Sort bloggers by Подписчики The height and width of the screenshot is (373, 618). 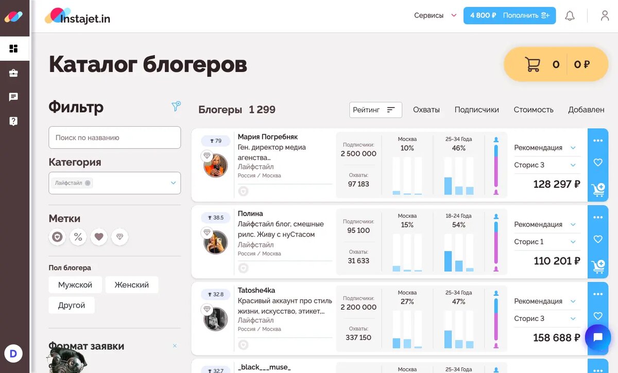[x=476, y=110]
